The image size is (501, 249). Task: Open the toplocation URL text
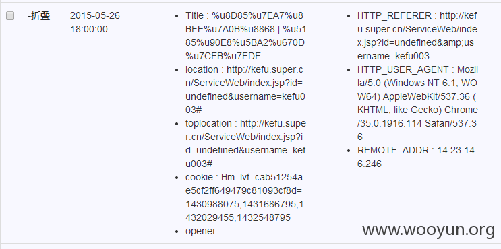[x=245, y=143]
